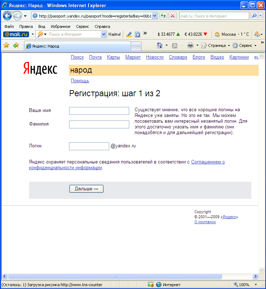Click the horizontal scrollbar thumb
This screenshot has height=289, width=266.
(115, 276)
